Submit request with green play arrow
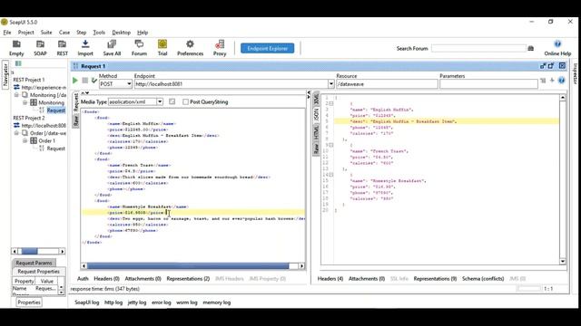This screenshot has width=581, height=326. tap(75, 81)
